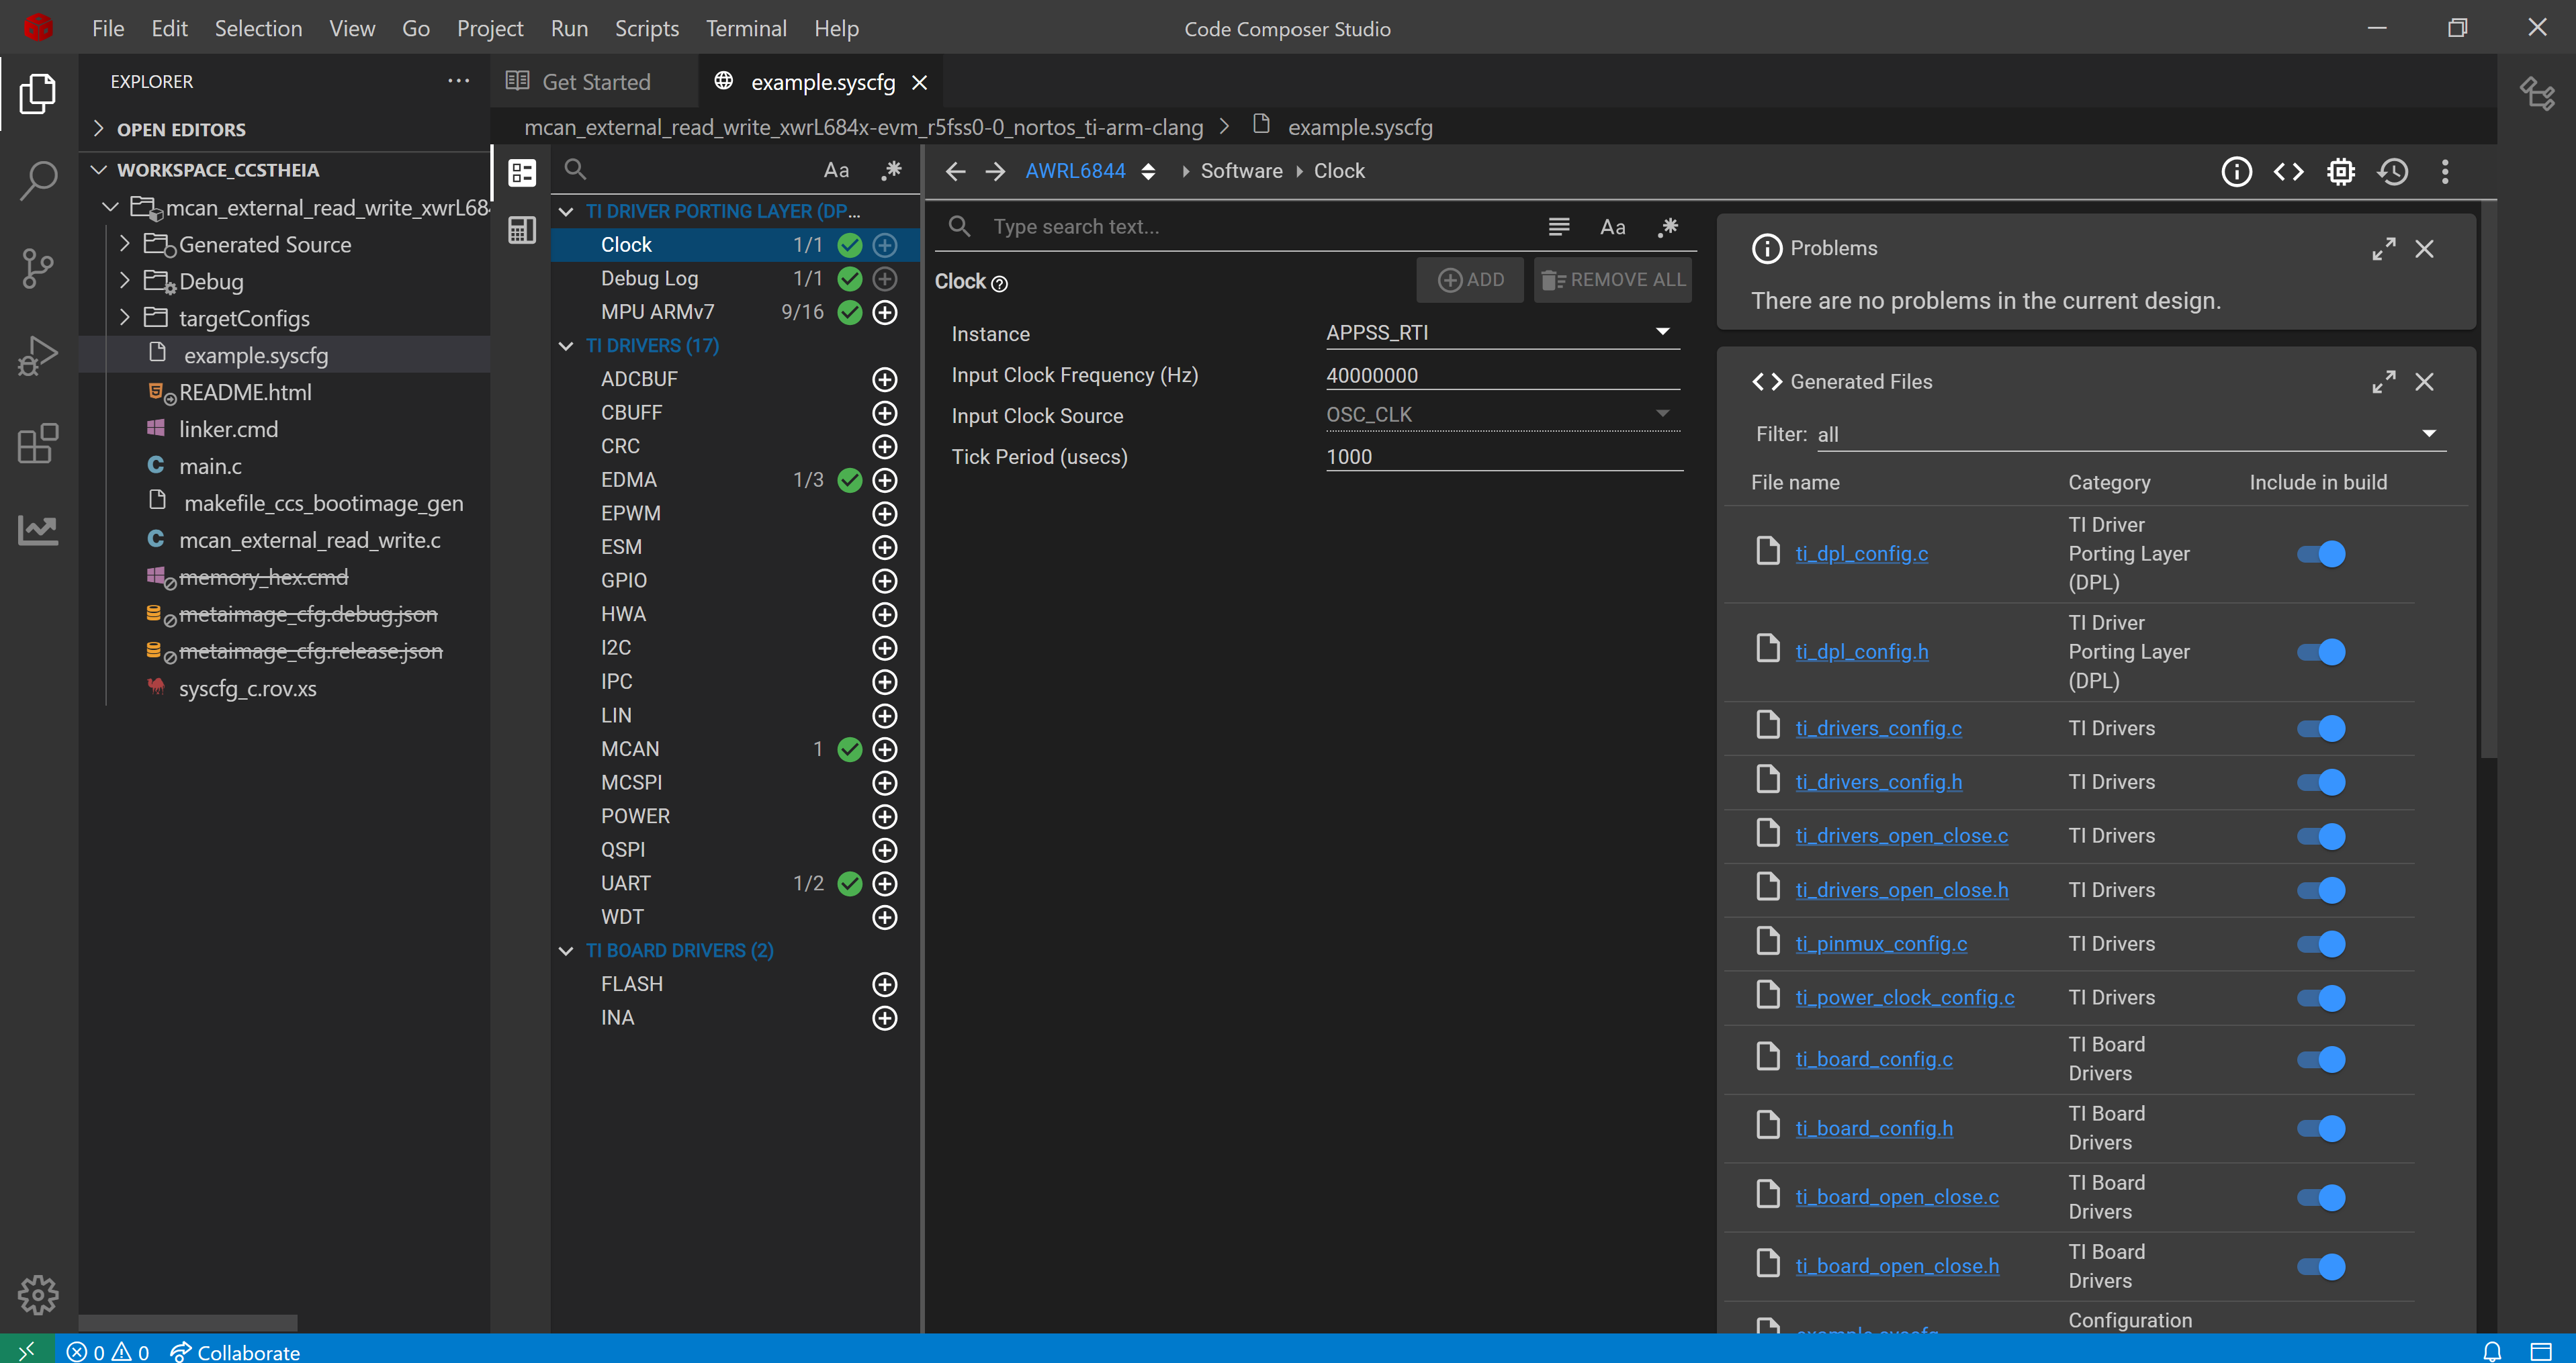Screen dimensions: 2576x1363
Task: Disable build inclusion of ti_board_config.h
Action: pos(2321,1129)
